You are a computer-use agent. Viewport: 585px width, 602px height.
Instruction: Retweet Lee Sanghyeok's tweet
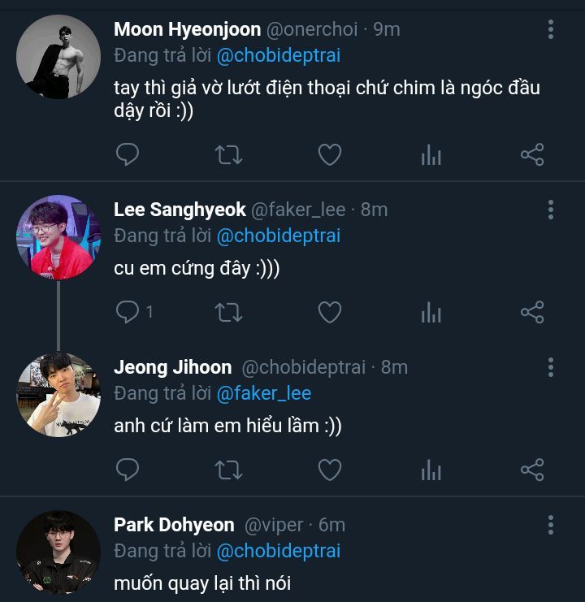click(x=228, y=312)
